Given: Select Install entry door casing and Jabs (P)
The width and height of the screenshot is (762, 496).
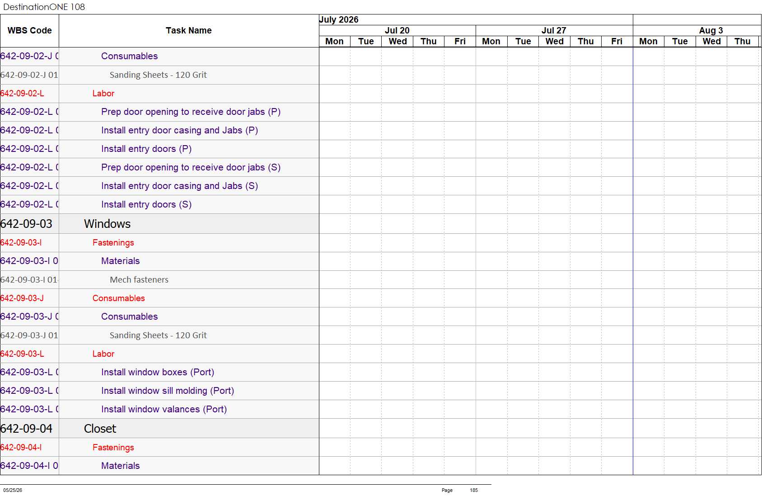Looking at the screenshot, I should (179, 130).
